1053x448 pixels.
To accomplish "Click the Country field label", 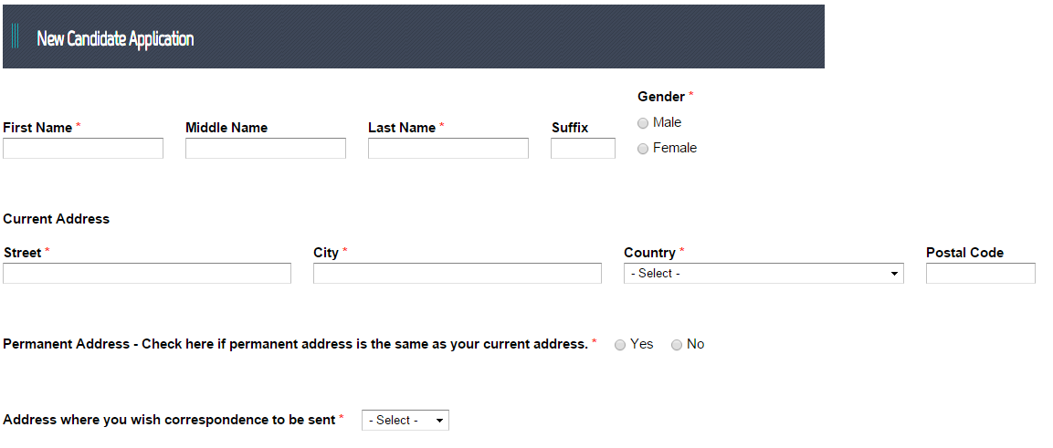I will [x=649, y=253].
